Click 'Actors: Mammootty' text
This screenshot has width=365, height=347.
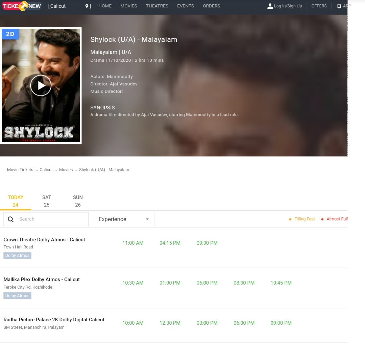112,77
